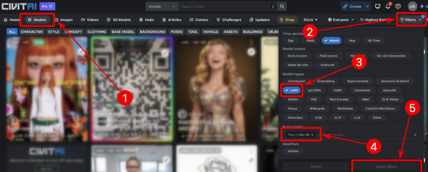Toggle the ComfyUI Workflows model type
428x172 pixels.
click(380, 109)
